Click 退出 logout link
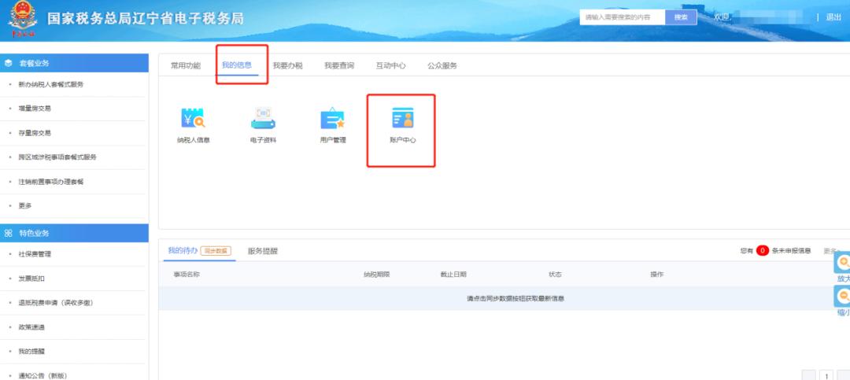The height and width of the screenshot is (380, 850). click(x=833, y=17)
